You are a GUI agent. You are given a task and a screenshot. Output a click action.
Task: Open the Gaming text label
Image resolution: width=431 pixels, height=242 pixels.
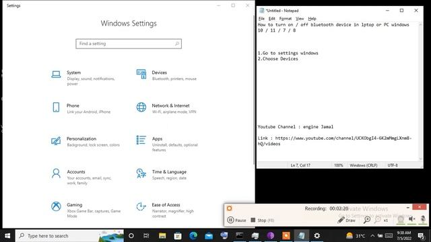(74, 205)
